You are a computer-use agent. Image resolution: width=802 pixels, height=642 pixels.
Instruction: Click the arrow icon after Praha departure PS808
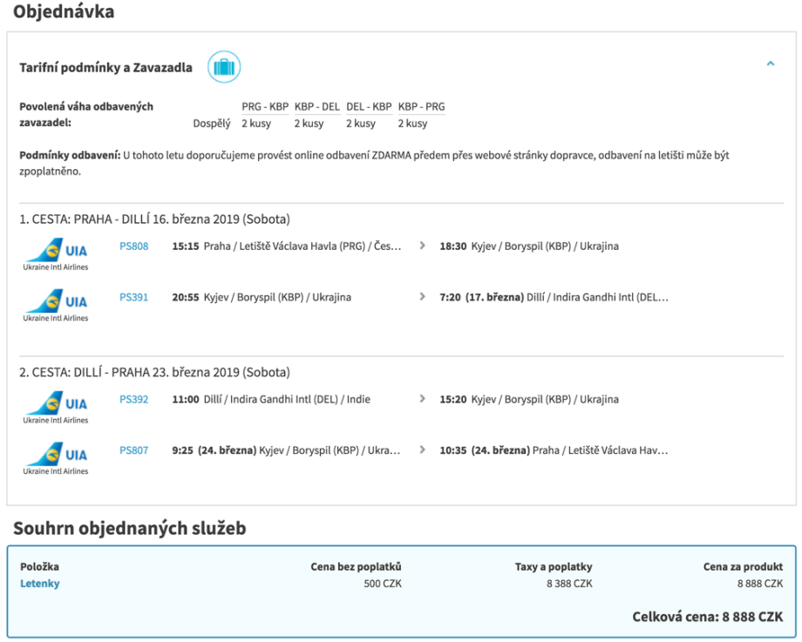[423, 247]
